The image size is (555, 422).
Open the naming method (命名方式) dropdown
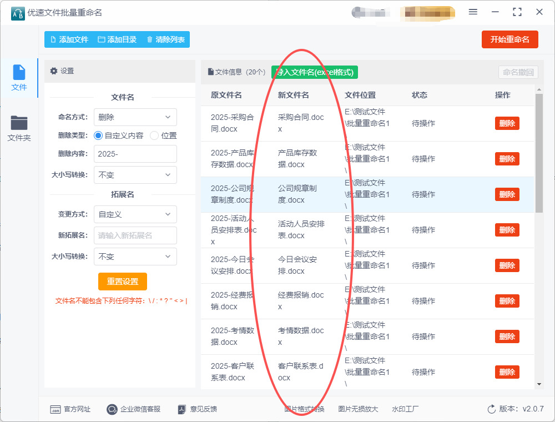(x=135, y=117)
